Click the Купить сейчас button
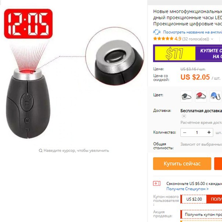The width and height of the screenshot is (222, 222). (x=182, y=164)
